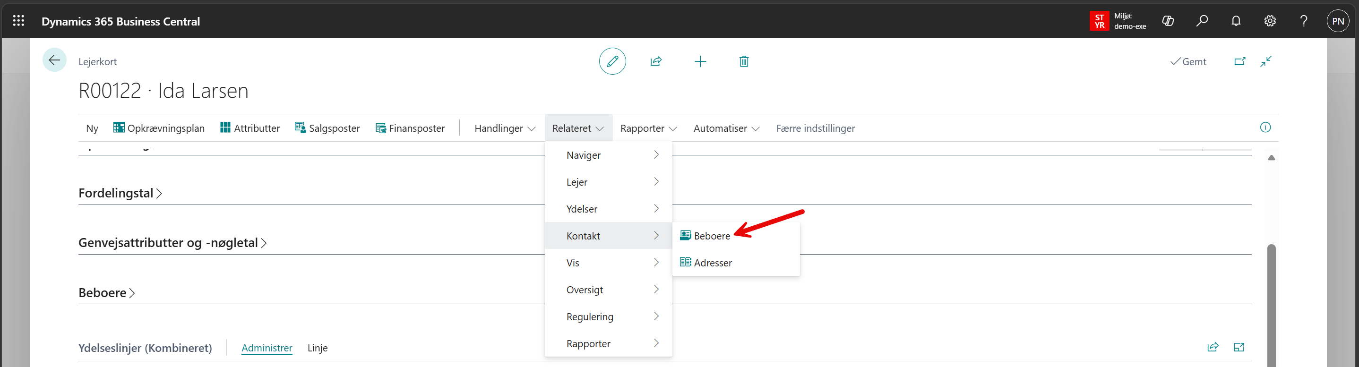Select Adresser in the Kontakt submenu

712,263
